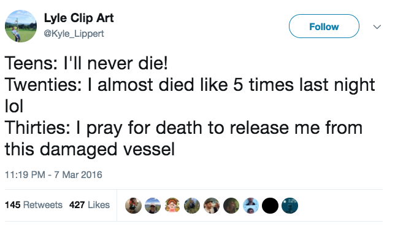Open the cartoon orange-haired crying avatar

pos(172,206)
